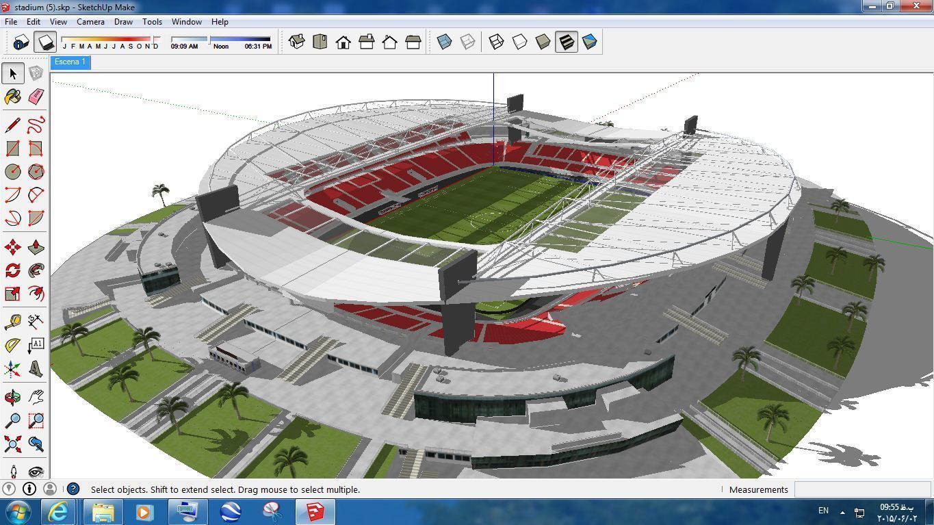Screen dimensions: 934x525
Task: Select the Dimension tool
Action: (x=36, y=321)
